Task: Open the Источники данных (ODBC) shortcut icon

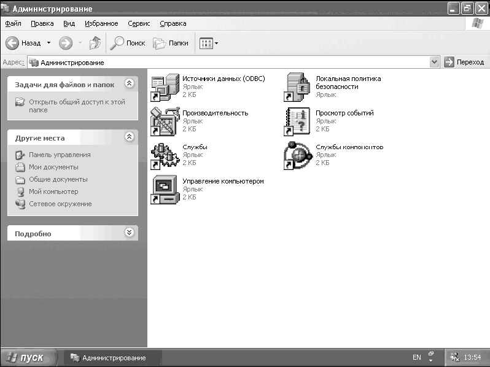Action: pos(165,88)
